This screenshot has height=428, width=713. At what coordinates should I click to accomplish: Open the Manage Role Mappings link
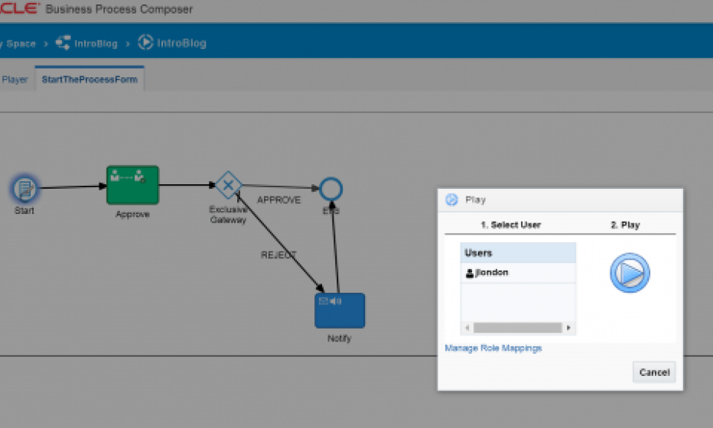[493, 348]
